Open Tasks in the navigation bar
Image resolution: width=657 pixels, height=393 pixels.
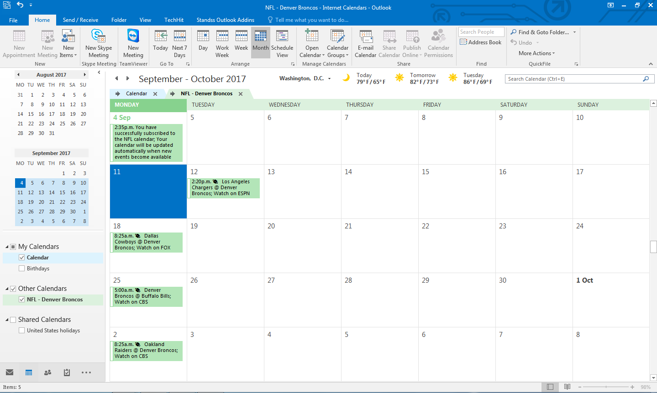point(67,372)
